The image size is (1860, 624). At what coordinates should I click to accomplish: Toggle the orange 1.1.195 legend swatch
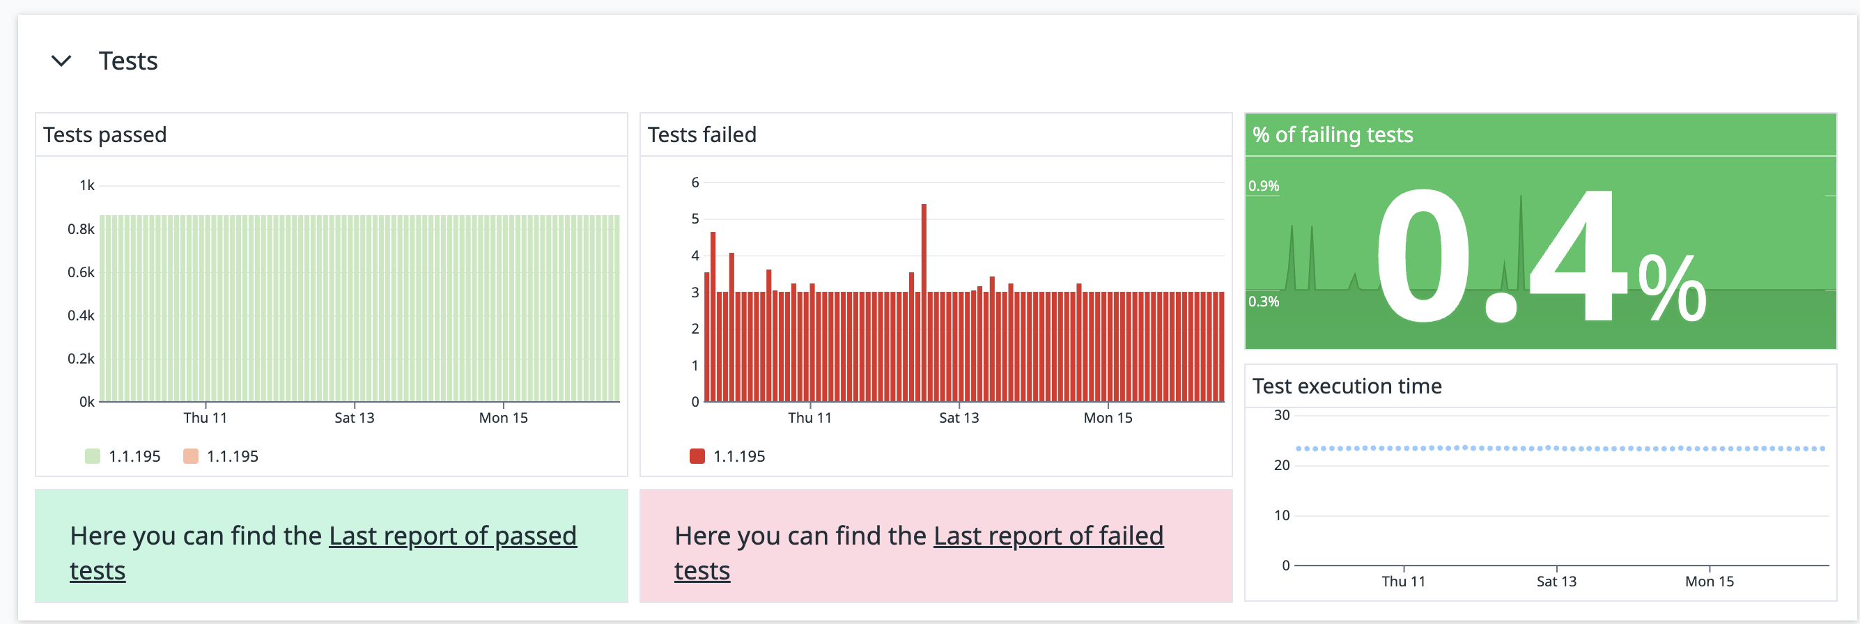pos(191,456)
